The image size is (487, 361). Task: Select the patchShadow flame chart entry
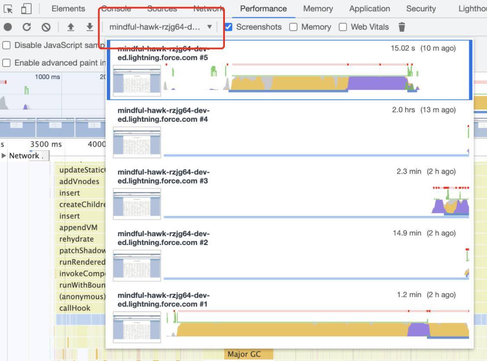[x=80, y=250]
